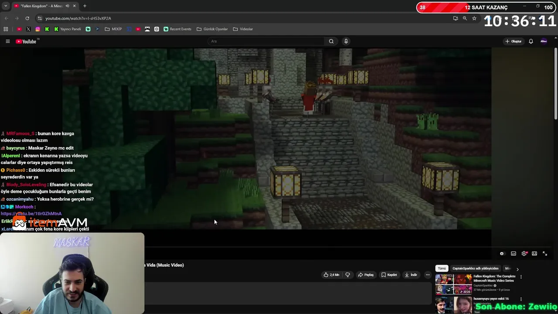Click the page vertical scrollbar
Viewport: 558px width, 314px height.
coord(555,83)
